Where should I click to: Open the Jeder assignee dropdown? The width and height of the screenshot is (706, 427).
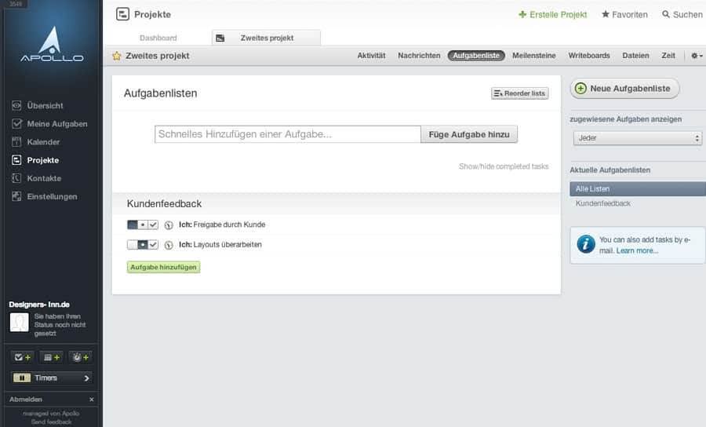pos(638,138)
